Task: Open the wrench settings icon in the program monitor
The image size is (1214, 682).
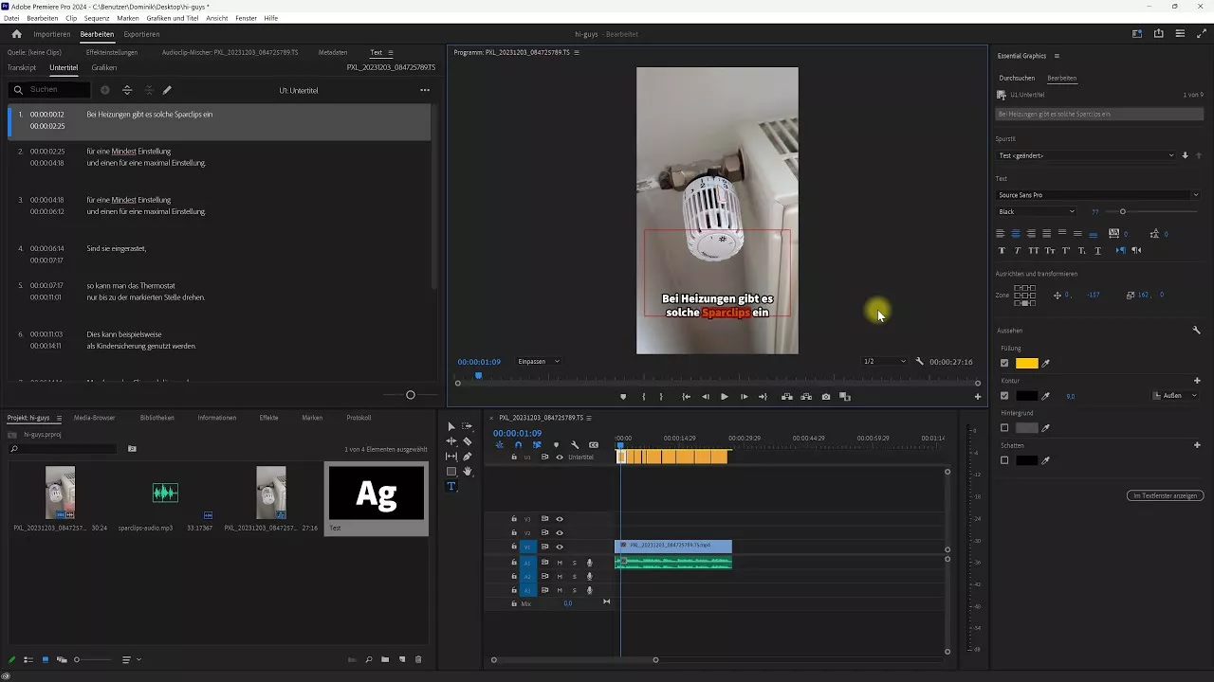Action: click(919, 361)
